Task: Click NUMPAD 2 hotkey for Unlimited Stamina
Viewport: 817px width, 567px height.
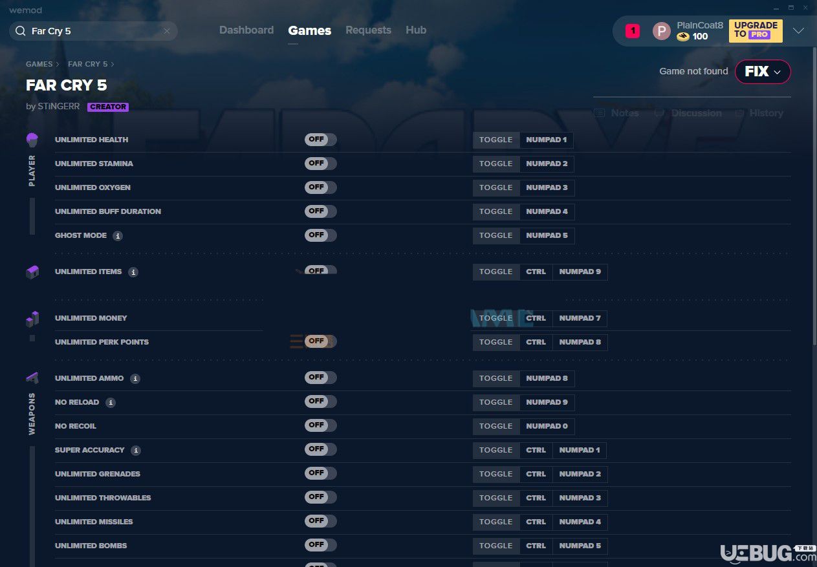Action: click(547, 164)
